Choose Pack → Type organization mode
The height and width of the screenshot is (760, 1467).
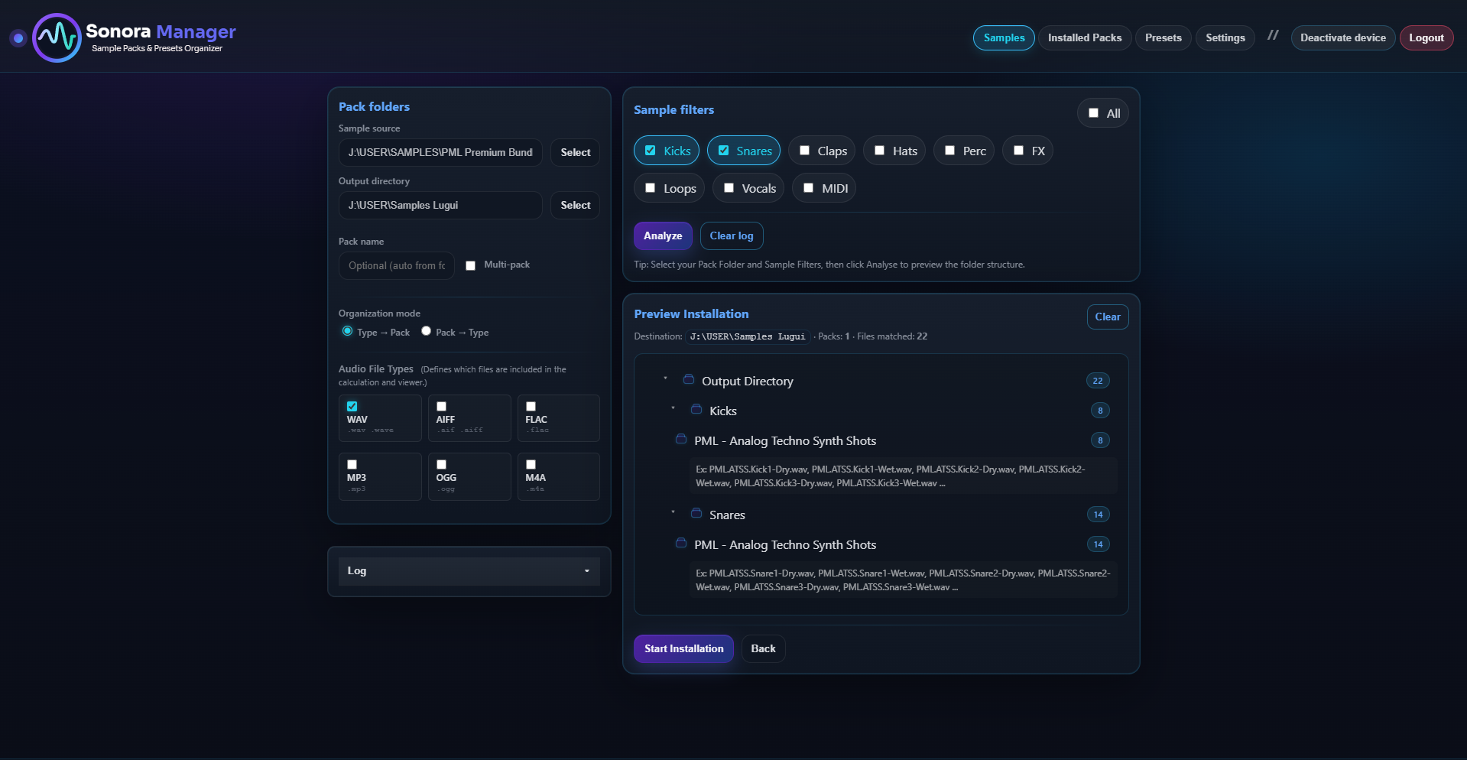click(x=427, y=331)
